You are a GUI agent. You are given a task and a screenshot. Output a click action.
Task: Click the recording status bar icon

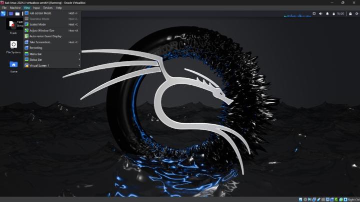[x=332, y=200]
